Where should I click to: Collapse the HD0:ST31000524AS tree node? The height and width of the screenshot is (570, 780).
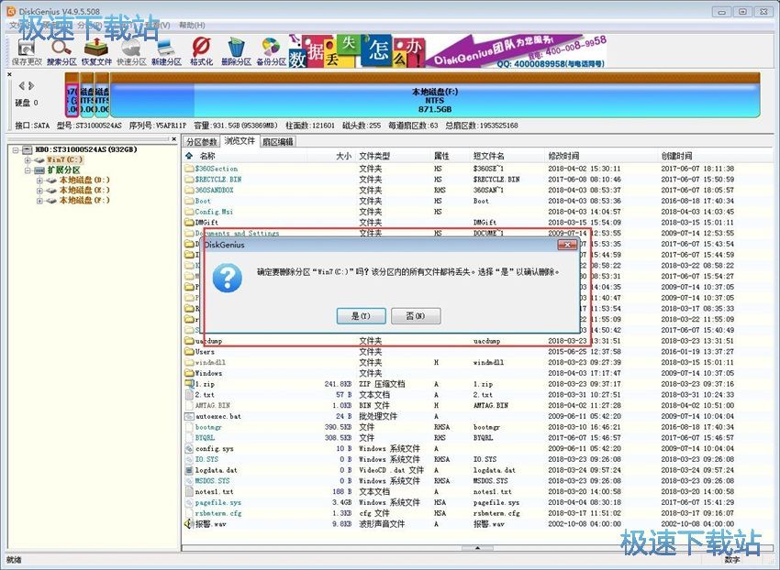(16, 149)
